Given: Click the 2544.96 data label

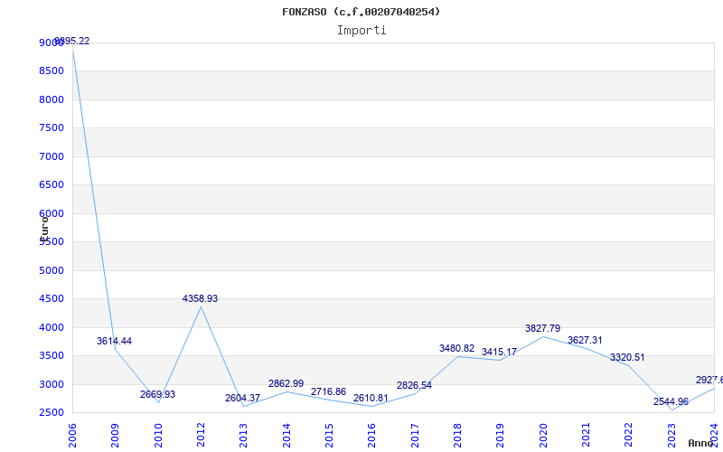Looking at the screenshot, I should click(x=671, y=401).
